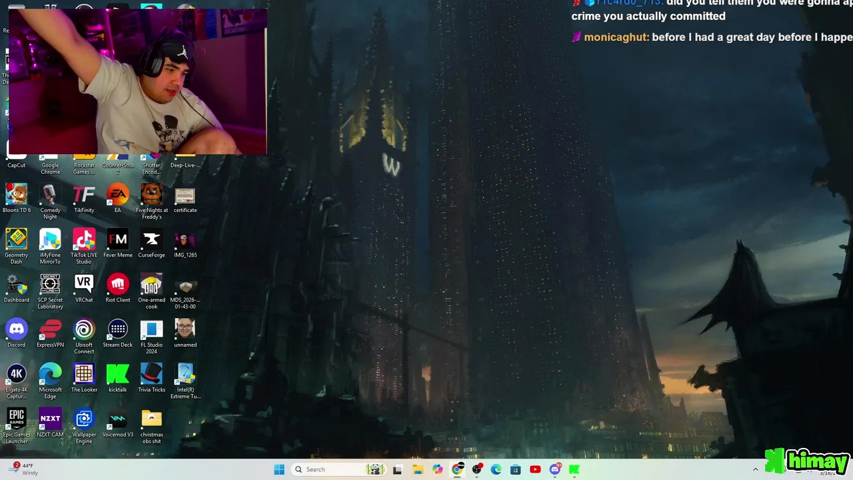Open the weather widget showing 44°F
The width and height of the screenshot is (853, 480).
pos(25,469)
